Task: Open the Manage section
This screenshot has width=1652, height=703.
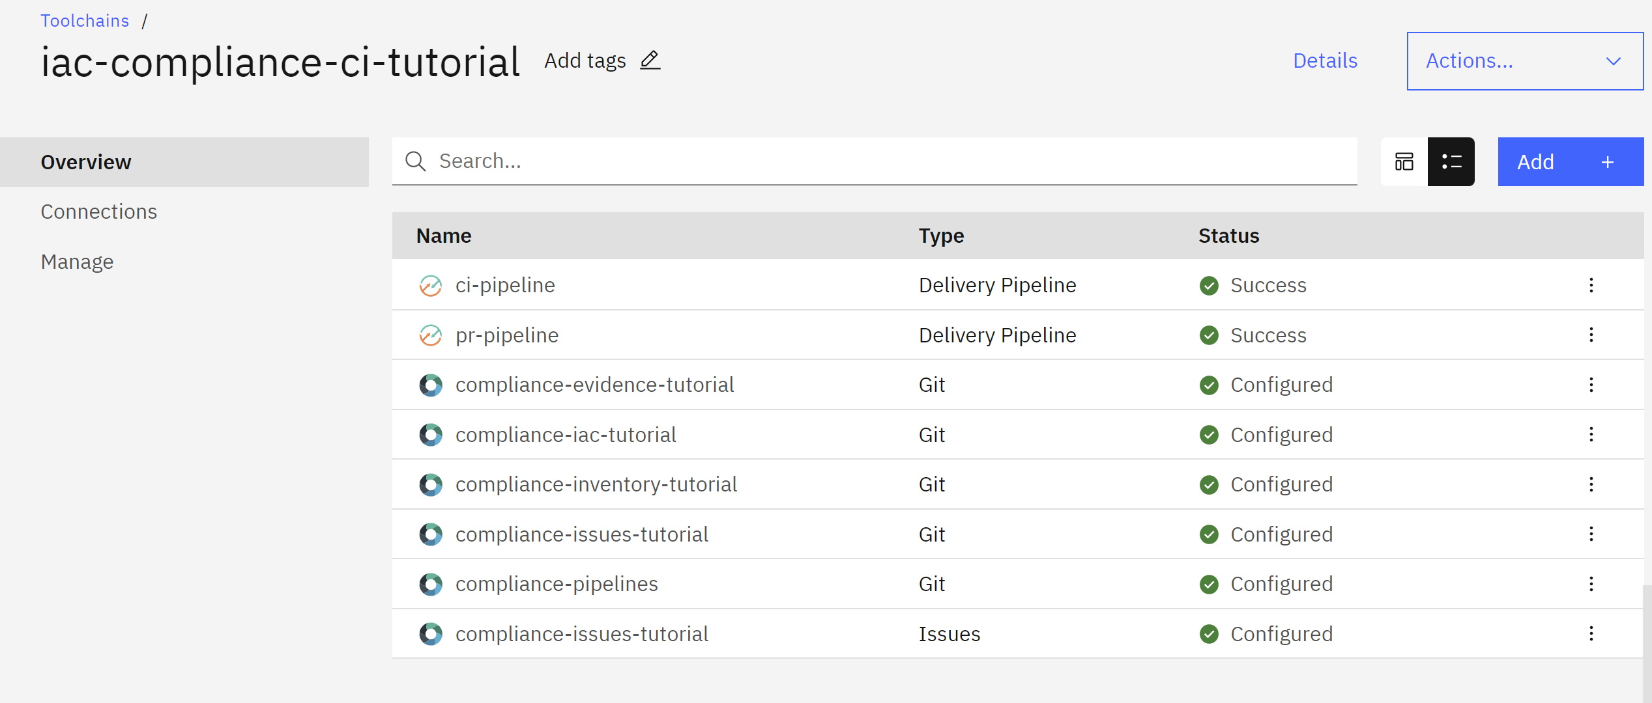Action: pyautogui.click(x=77, y=262)
